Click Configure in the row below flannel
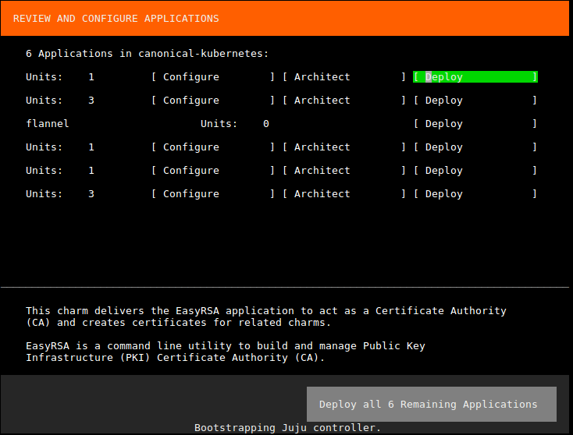573x435 pixels. pyautogui.click(x=213, y=147)
